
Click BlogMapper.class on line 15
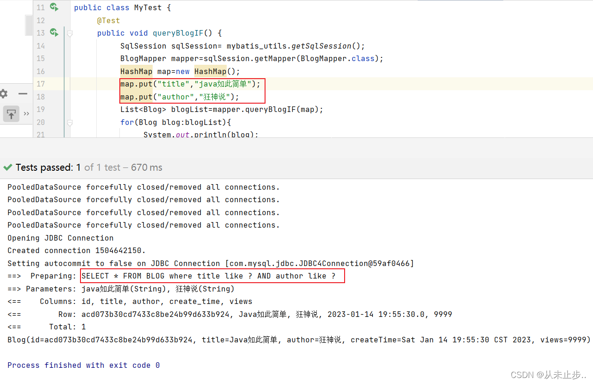click(340, 58)
